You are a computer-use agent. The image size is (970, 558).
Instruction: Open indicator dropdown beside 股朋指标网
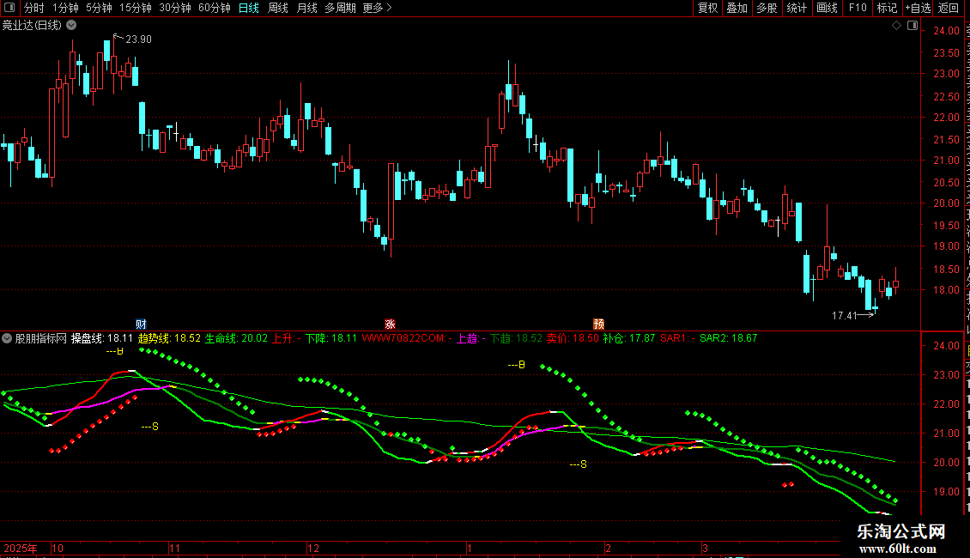pos(7,338)
